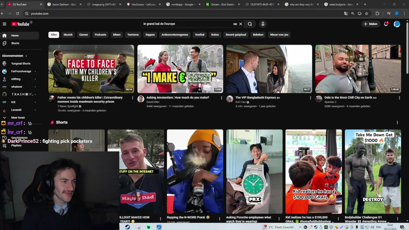This screenshot has height=230, width=409.
Task: Open the notifications bell
Action: click(386, 24)
